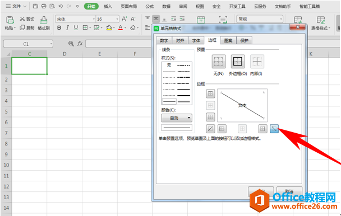
Task: Expand quick access toolbar customize arrow
Action: 77,6
